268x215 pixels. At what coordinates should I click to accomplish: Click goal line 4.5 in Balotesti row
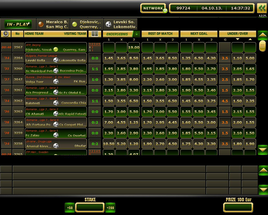[225, 101]
